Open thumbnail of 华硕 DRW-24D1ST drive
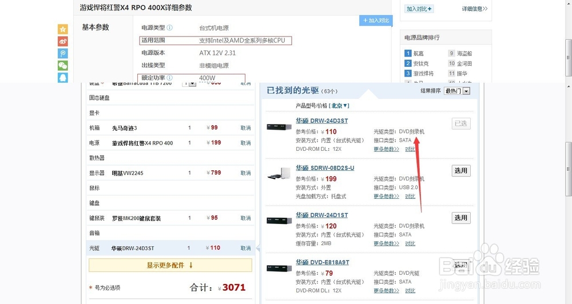This screenshot has height=304, width=572. click(x=279, y=221)
